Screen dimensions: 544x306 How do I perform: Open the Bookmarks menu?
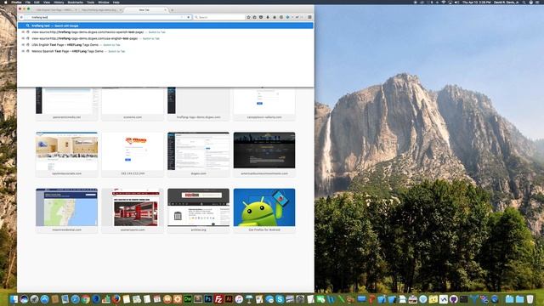pyautogui.click(x=76, y=2)
